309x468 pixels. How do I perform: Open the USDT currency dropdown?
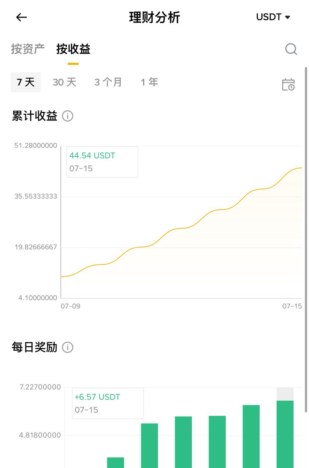273,17
